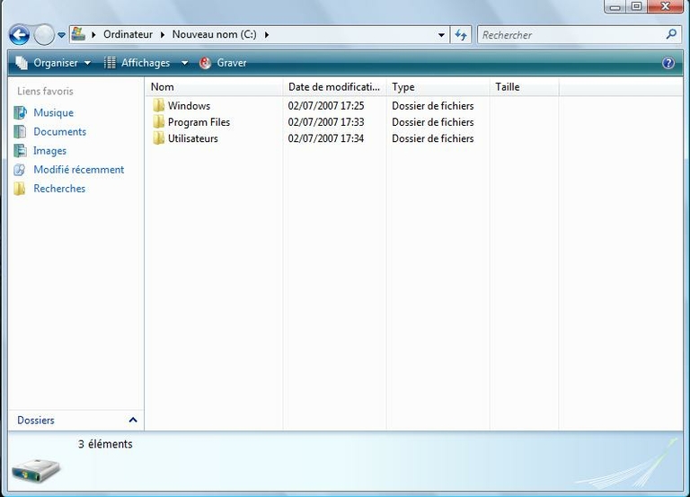Click the Modifié récemment icon

(20, 170)
